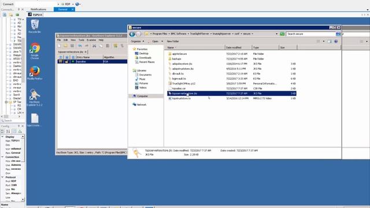The height and width of the screenshot is (208, 370).
Task: Select Downloads under Favorites in explorer
Action: click(143, 58)
